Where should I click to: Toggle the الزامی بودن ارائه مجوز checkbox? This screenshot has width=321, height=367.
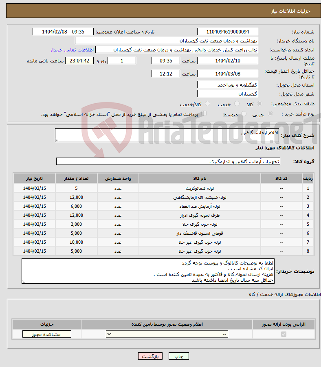[284, 334]
